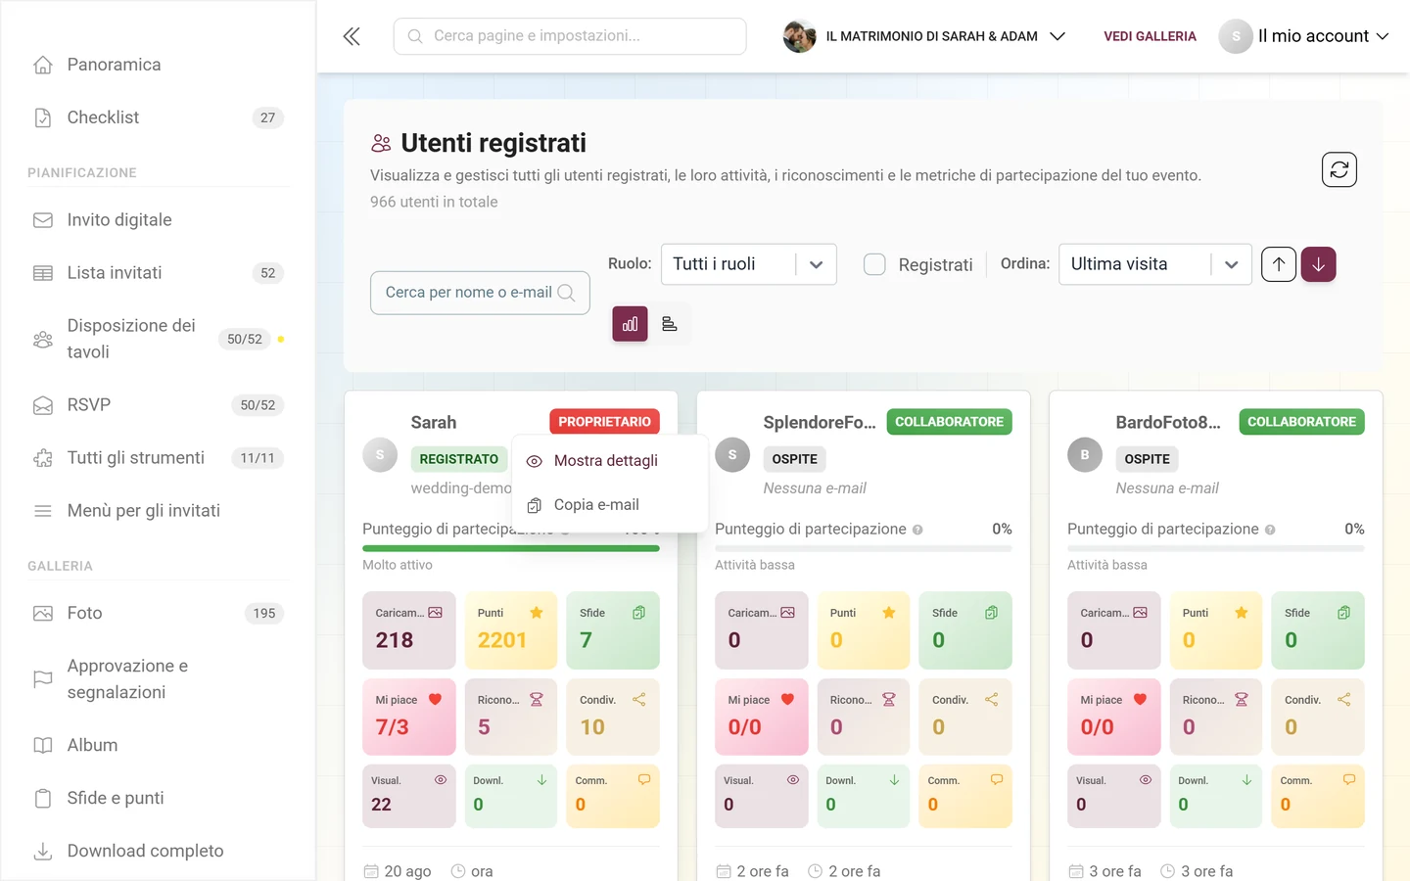1410x881 pixels.
Task: Navigate to RSVP section
Action: pos(158,405)
